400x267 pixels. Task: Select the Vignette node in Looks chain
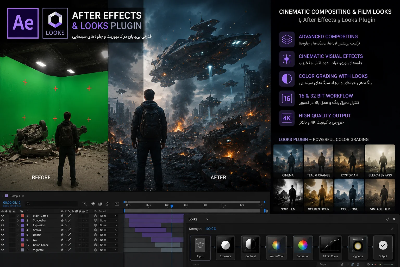[x=358, y=247]
